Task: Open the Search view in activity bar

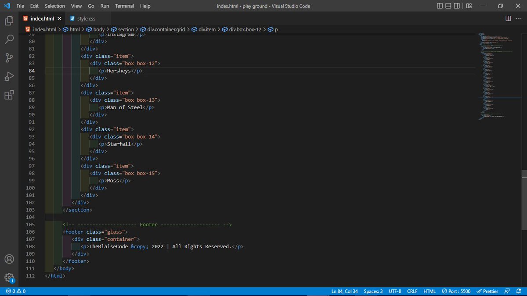Action: pyautogui.click(x=9, y=39)
